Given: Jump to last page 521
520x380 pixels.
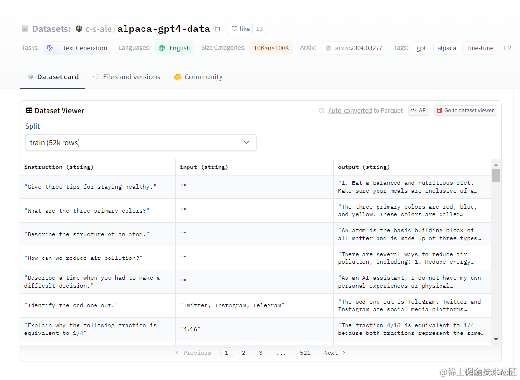Looking at the screenshot, I should point(305,353).
